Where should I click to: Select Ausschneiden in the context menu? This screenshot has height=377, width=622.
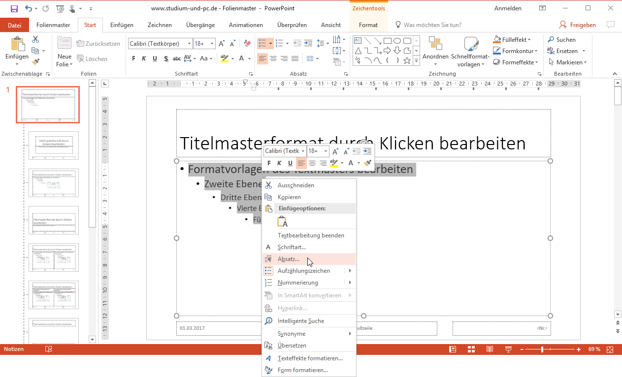[x=309, y=185]
